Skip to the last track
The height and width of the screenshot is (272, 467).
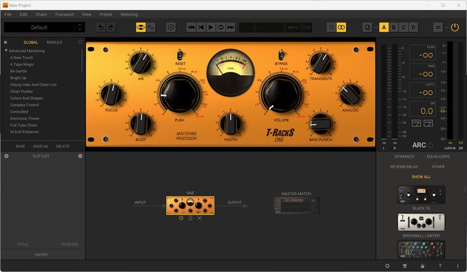[x=231, y=27]
